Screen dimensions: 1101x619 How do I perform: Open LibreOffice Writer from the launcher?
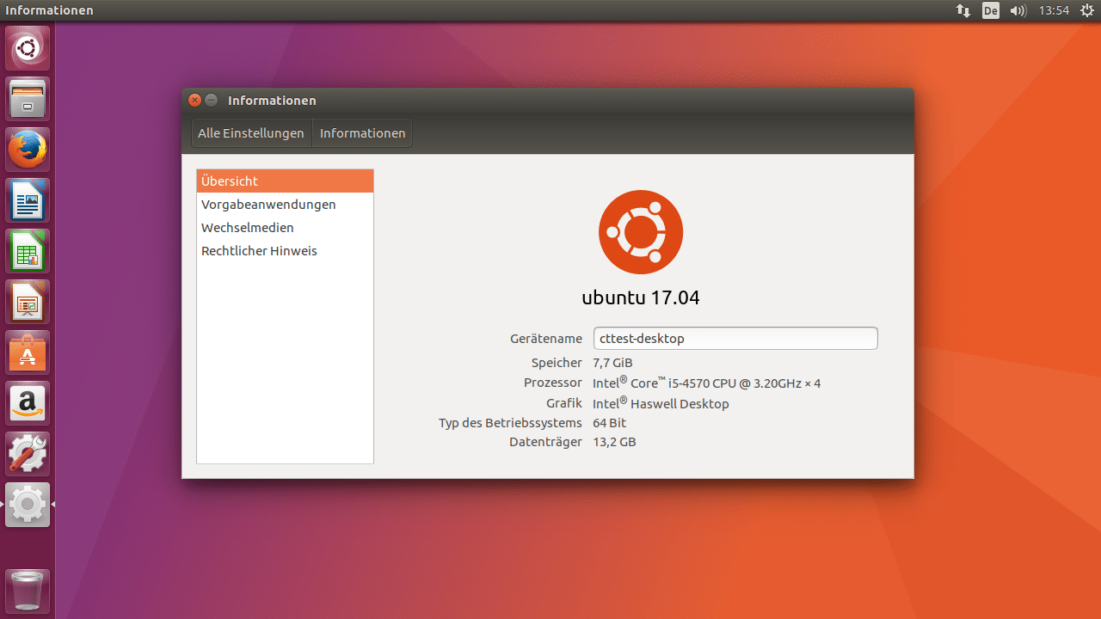coord(28,200)
